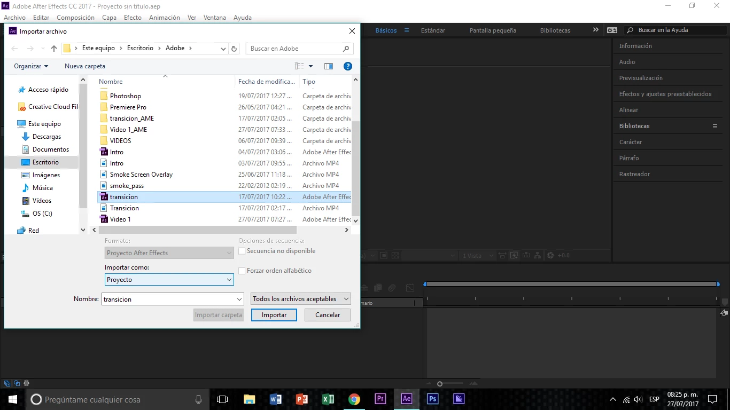Open Chrome from the taskbar
Screen dimensions: 730x410
pyautogui.click(x=354, y=399)
